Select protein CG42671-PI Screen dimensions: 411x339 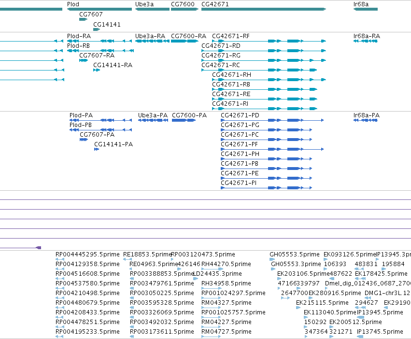tap(266, 188)
